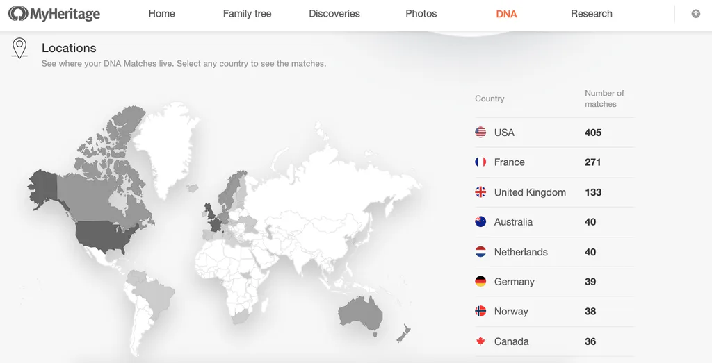Go to the Home page
Screen dimensions: 712x363
[161, 14]
